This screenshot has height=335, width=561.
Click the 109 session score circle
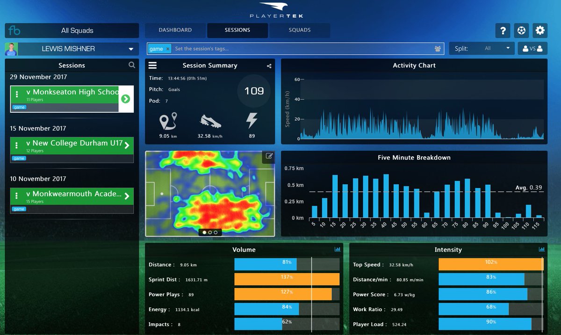point(254,91)
